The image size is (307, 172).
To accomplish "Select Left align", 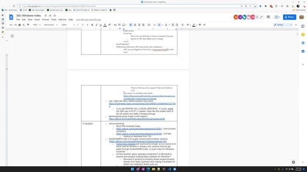I will click(131, 25).
